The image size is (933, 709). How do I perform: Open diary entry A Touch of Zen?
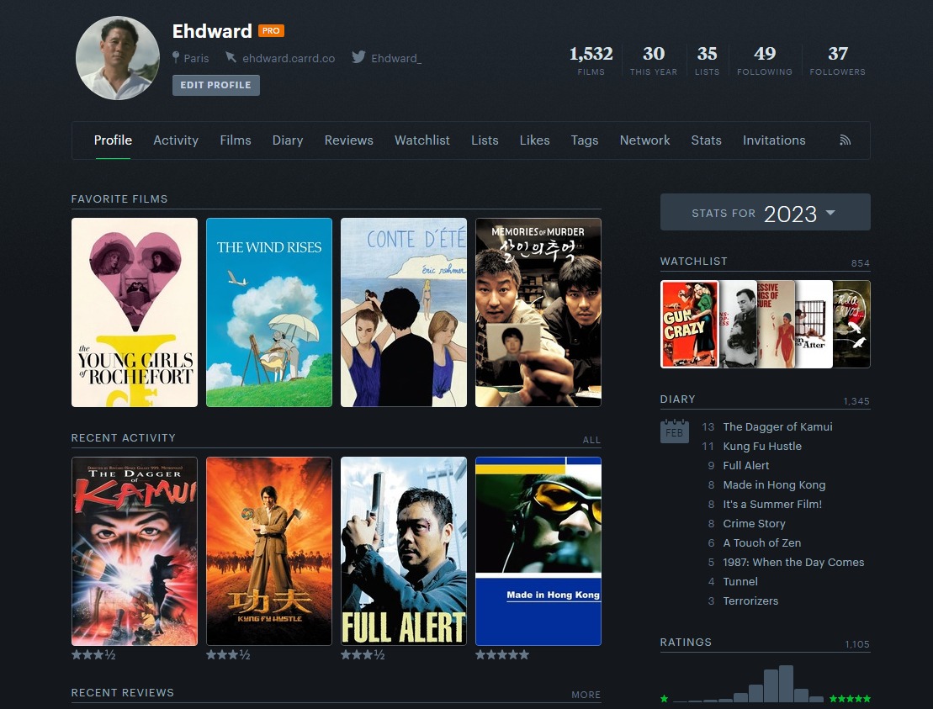click(761, 543)
